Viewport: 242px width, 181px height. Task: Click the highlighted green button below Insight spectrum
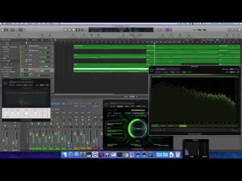tap(183, 126)
